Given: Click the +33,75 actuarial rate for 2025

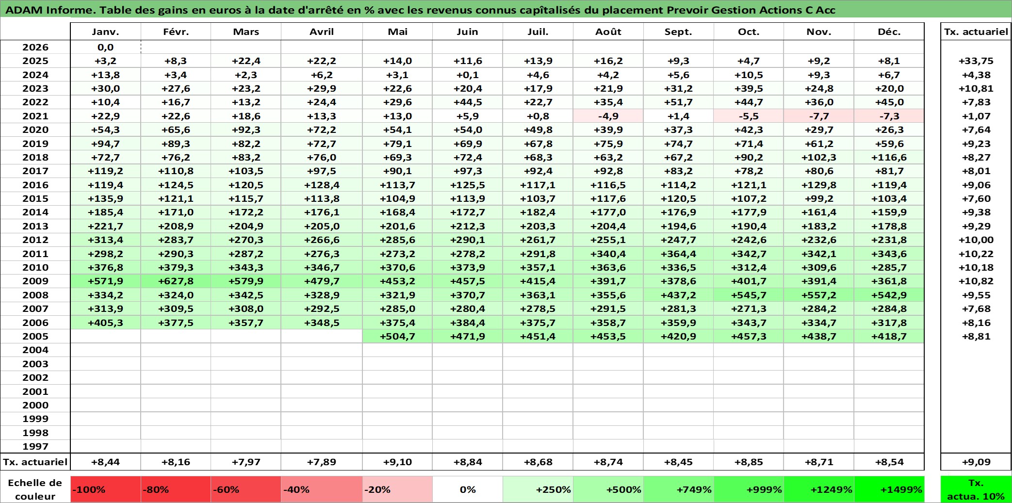Looking at the screenshot, I should 976,61.
